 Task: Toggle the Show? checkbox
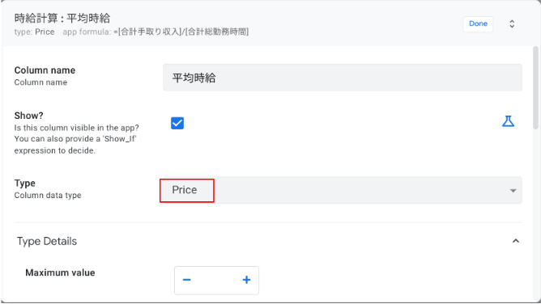(177, 123)
